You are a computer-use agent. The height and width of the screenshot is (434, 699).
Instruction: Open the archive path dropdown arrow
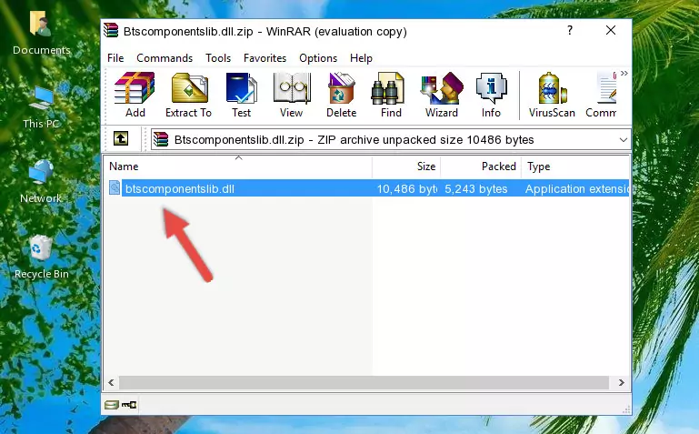click(624, 139)
